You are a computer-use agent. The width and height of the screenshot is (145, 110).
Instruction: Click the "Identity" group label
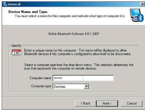16,46
